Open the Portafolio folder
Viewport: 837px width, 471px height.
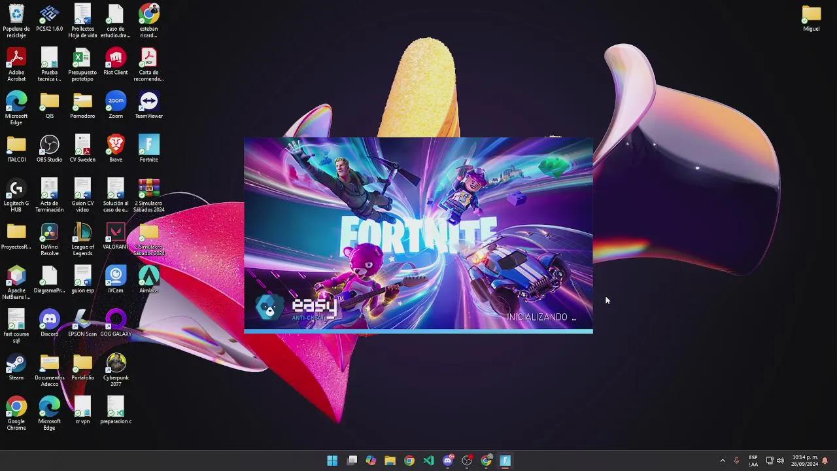tap(82, 368)
